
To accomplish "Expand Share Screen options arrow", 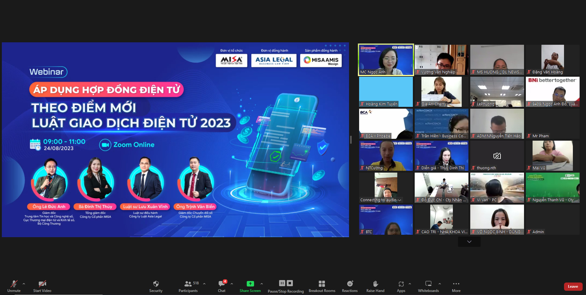I will pyautogui.click(x=262, y=284).
